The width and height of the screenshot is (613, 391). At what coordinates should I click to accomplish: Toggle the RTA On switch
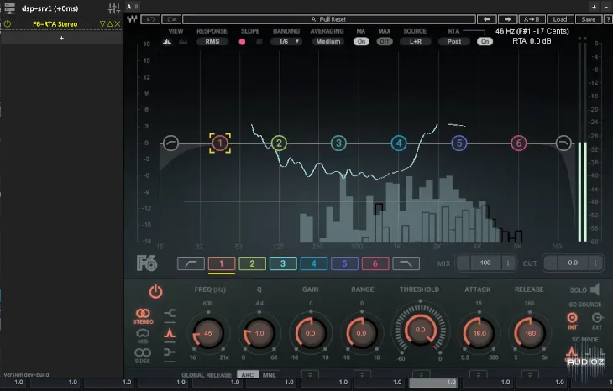(485, 41)
